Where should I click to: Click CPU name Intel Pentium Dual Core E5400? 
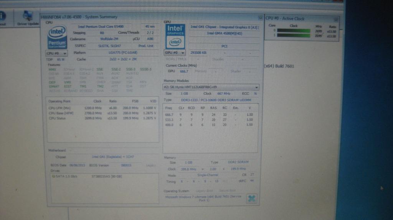[101, 26]
